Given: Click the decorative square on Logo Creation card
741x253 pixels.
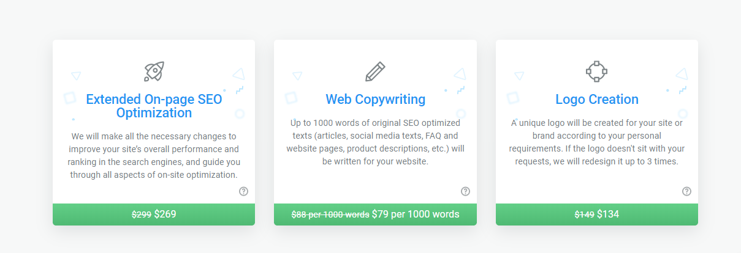Looking at the screenshot, I should pyautogui.click(x=512, y=97).
